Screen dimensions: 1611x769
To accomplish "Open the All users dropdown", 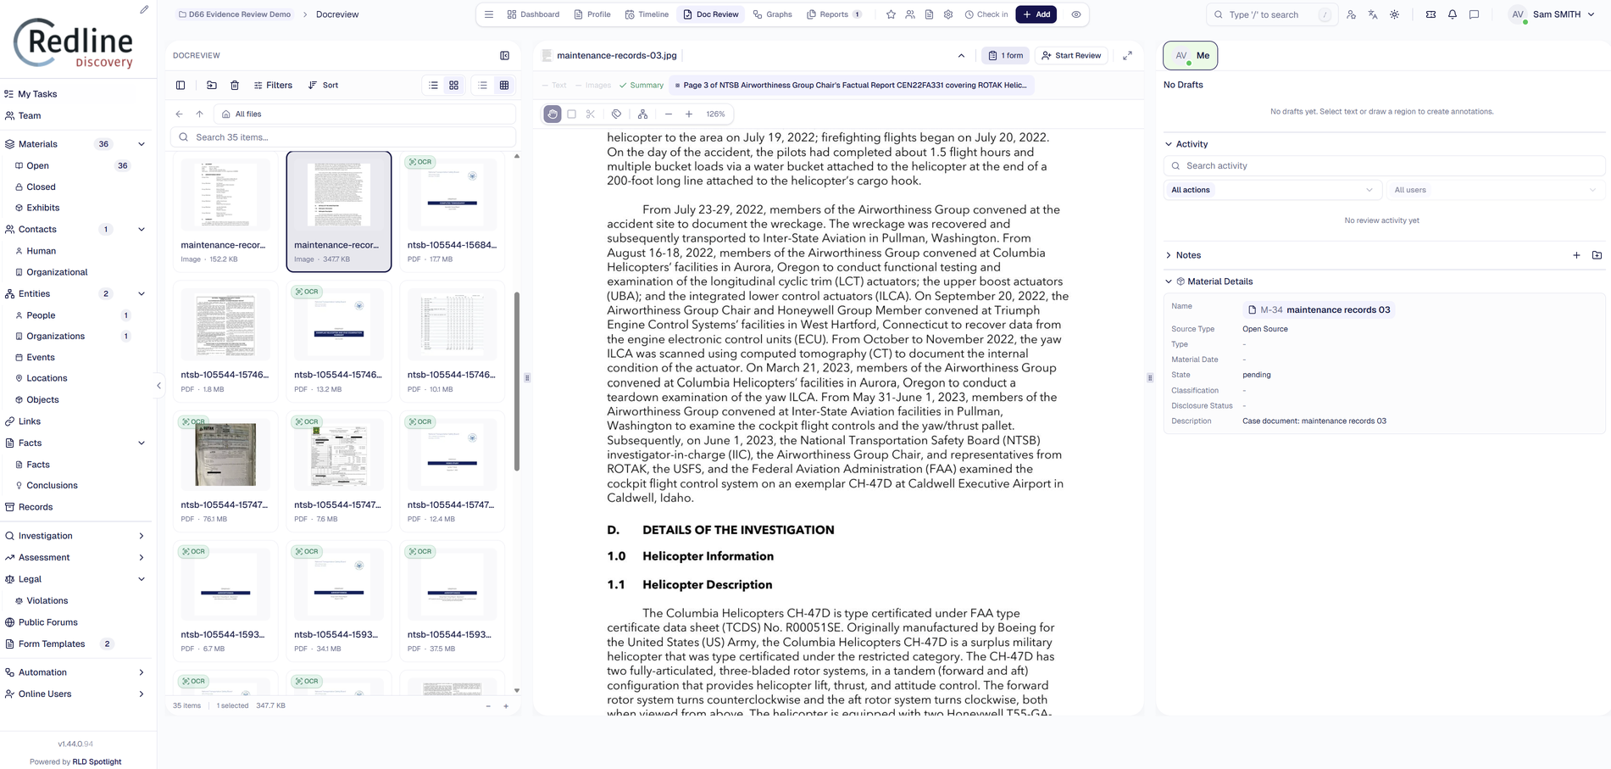I will (1494, 190).
